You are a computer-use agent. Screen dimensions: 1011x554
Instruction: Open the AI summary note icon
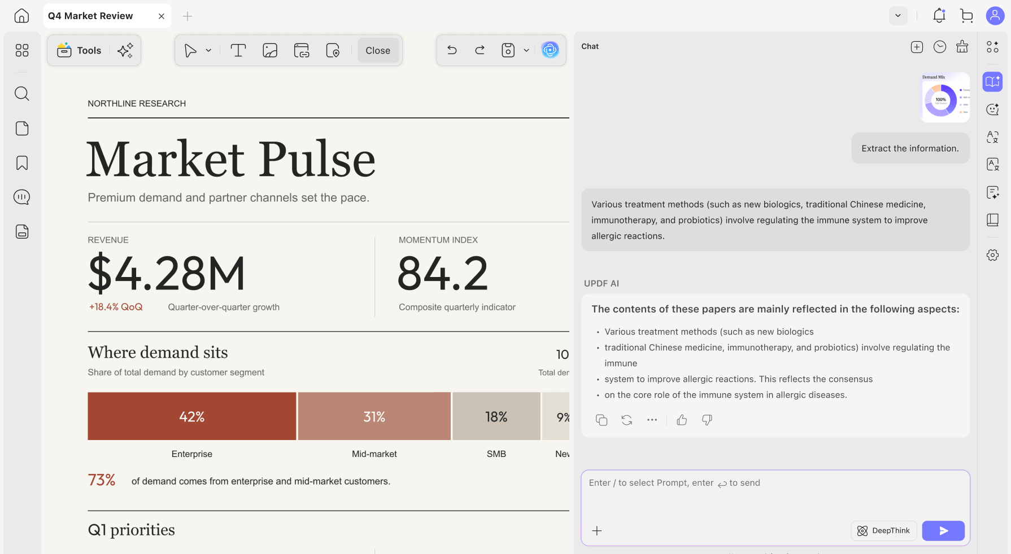point(992,192)
